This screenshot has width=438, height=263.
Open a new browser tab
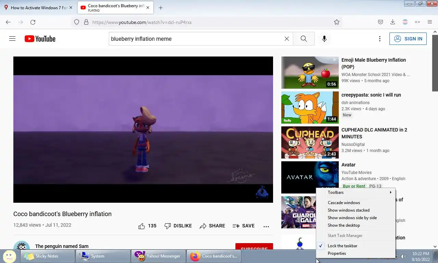[160, 8]
